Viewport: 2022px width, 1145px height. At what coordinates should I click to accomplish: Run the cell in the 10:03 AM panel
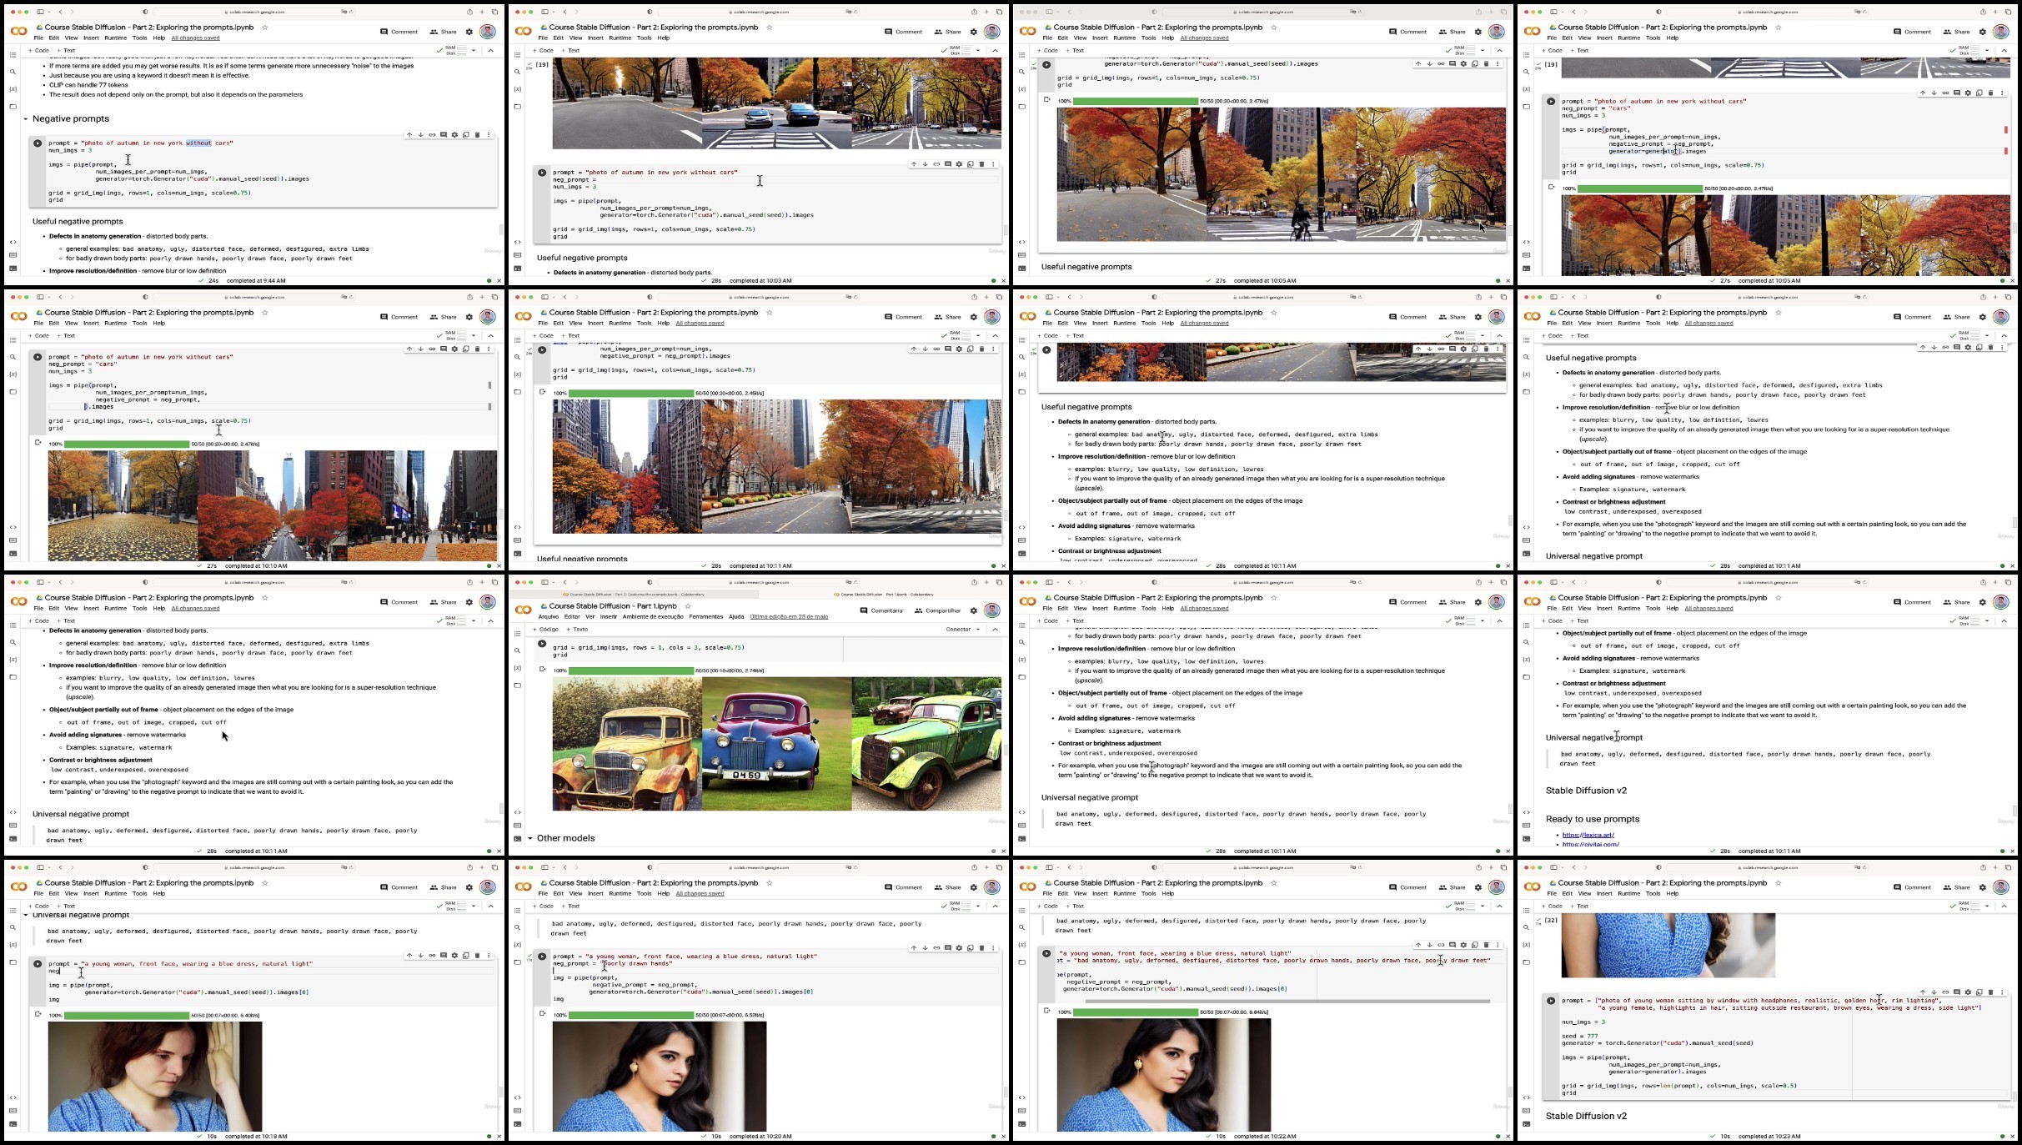tap(542, 173)
